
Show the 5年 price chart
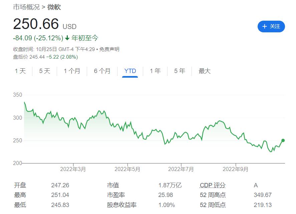pos(179,71)
